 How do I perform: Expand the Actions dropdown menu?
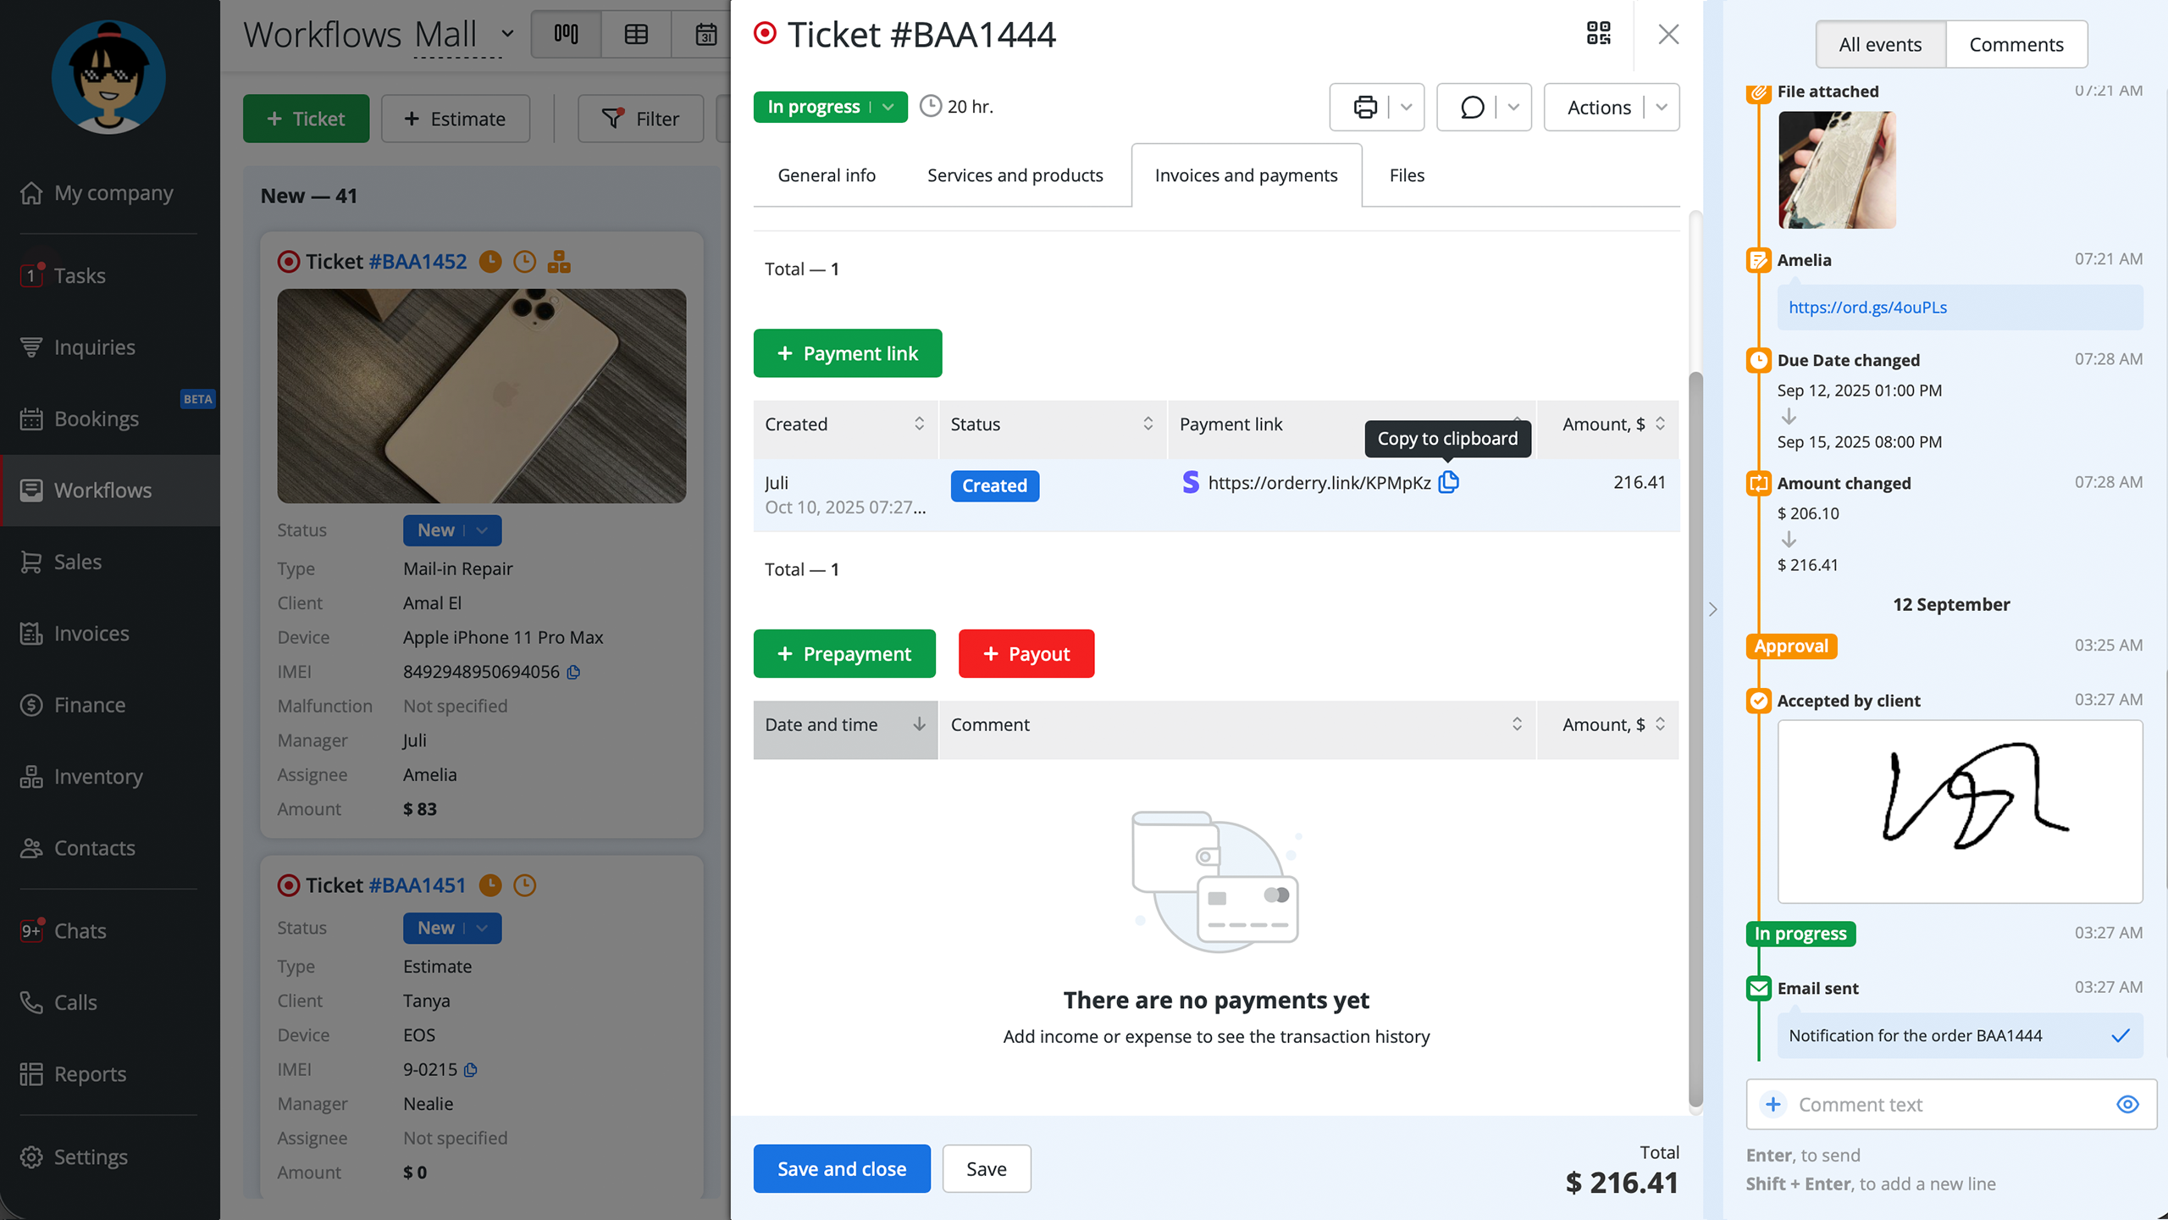coord(1661,108)
